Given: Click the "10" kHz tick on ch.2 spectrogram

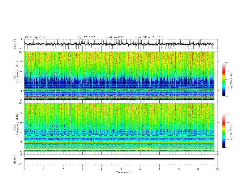Looking at the screenshot, I should point(21,103).
